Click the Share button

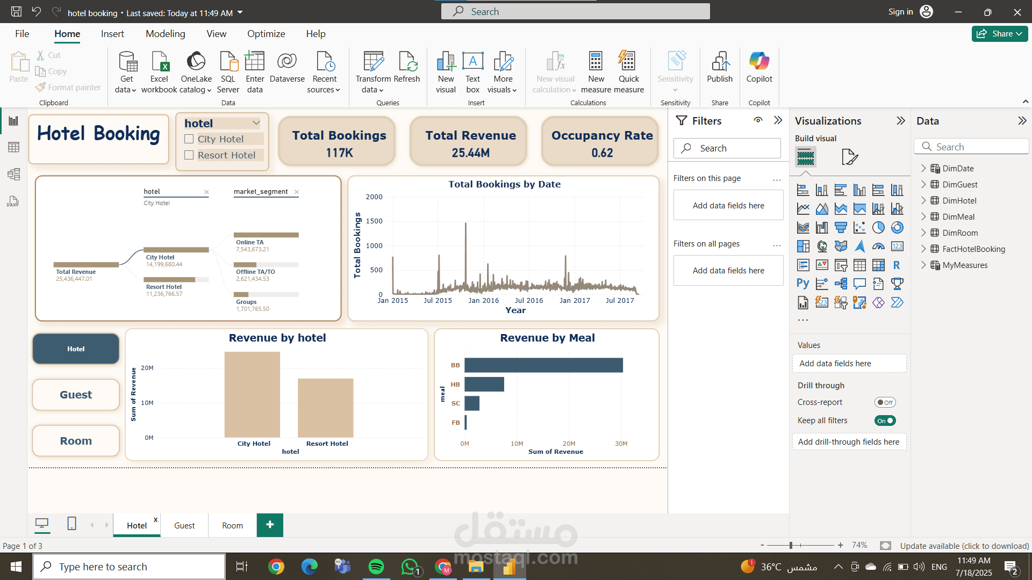[x=999, y=34]
